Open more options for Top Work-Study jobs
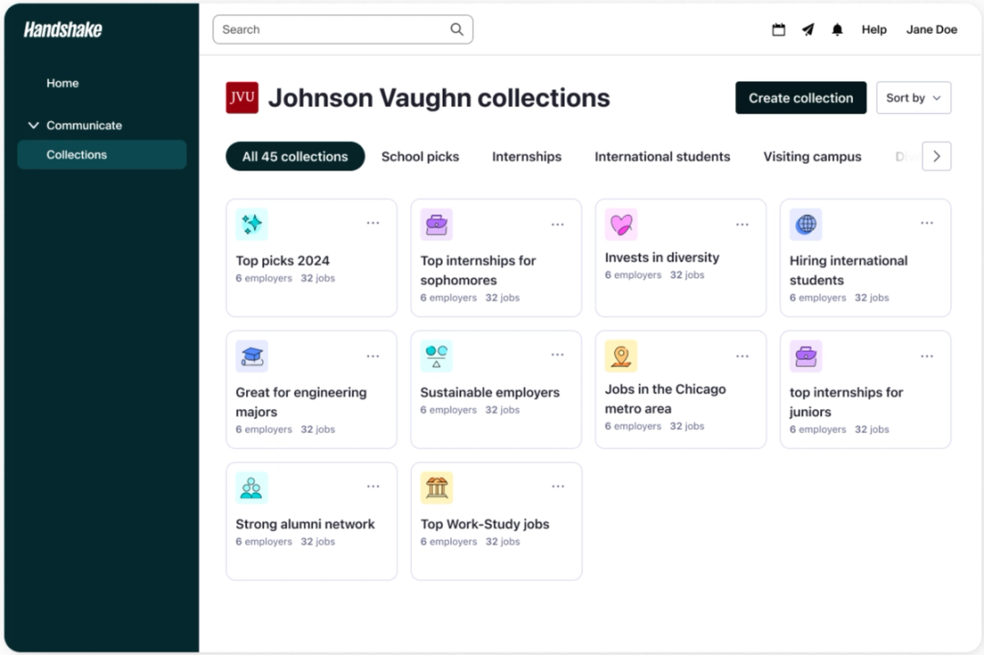The image size is (984, 655). (558, 486)
